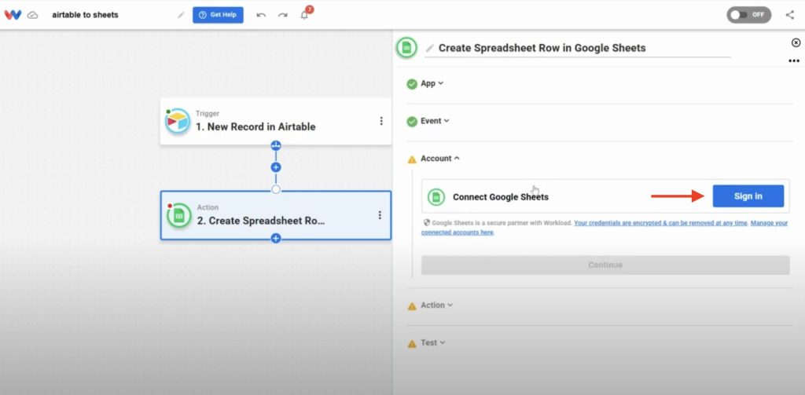The height and width of the screenshot is (395, 805).
Task: Open Manage your connected accounts link
Action: [x=605, y=228]
